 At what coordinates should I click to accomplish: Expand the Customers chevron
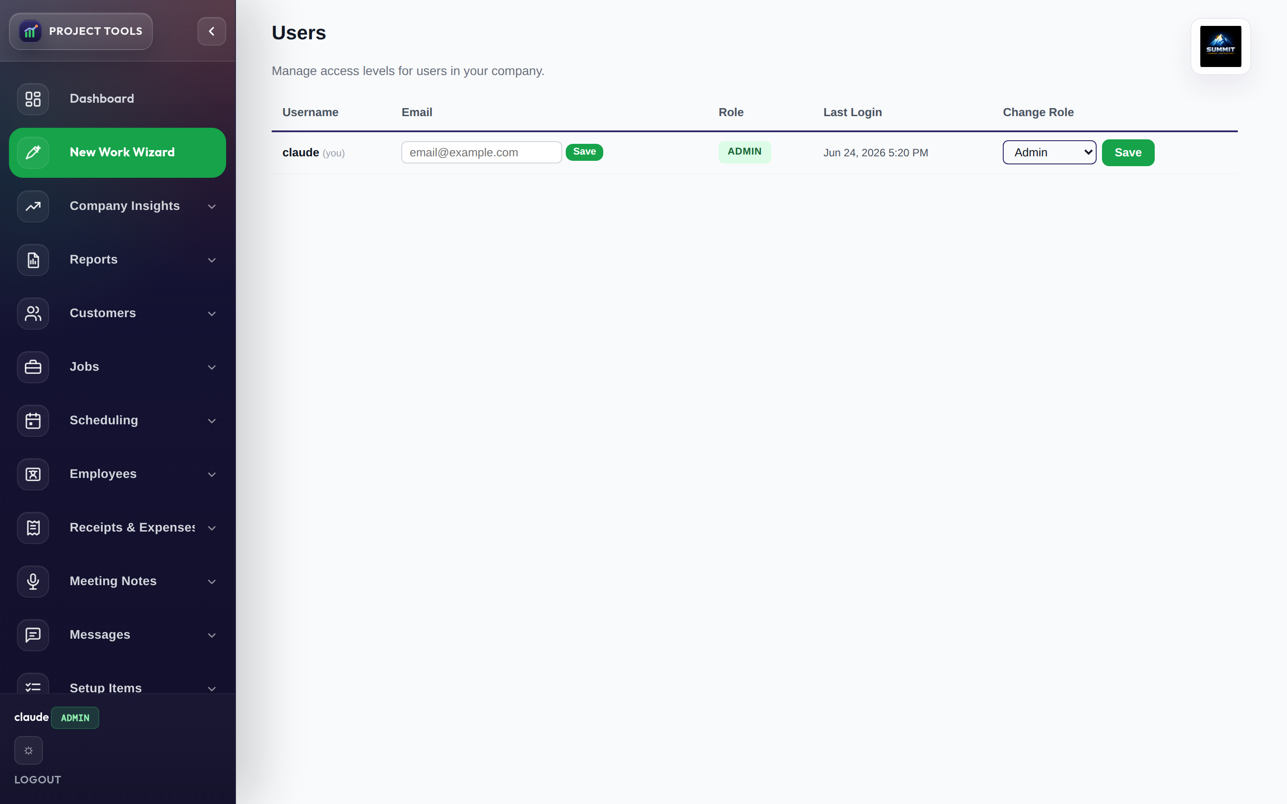[212, 314]
